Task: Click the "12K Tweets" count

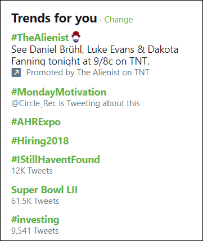Action: click(x=32, y=171)
